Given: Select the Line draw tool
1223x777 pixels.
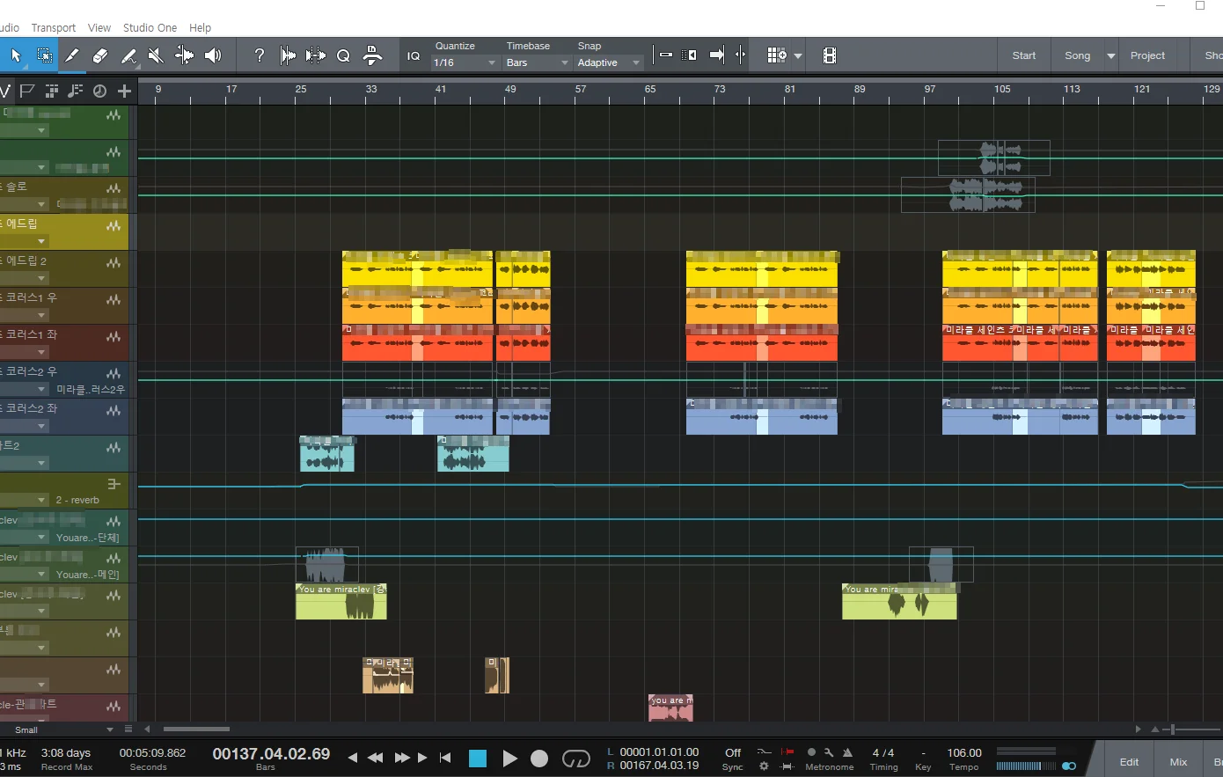Looking at the screenshot, I should point(128,55).
